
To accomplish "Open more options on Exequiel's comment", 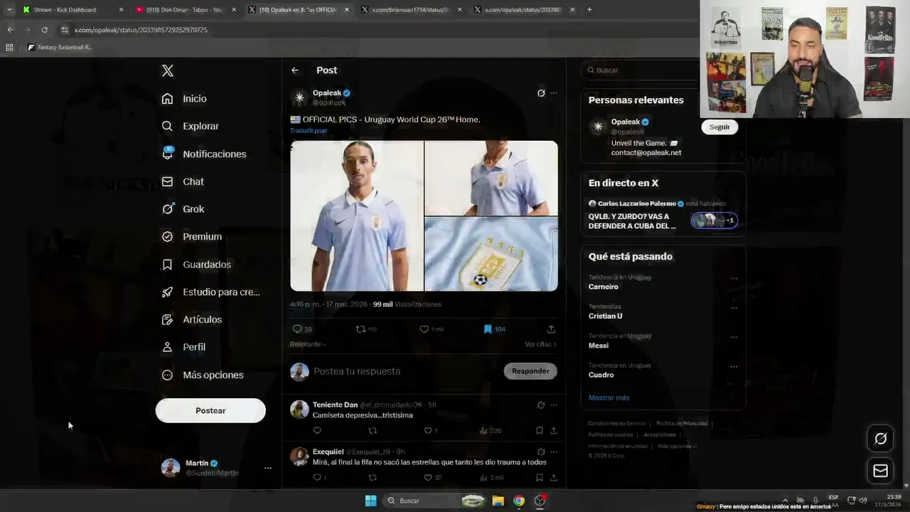I will coord(554,452).
